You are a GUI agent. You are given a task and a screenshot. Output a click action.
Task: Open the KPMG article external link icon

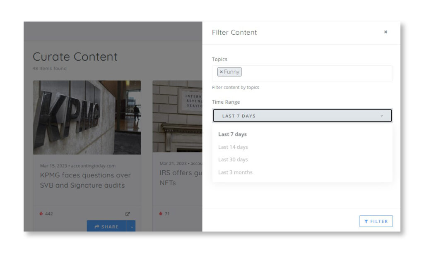point(128,214)
